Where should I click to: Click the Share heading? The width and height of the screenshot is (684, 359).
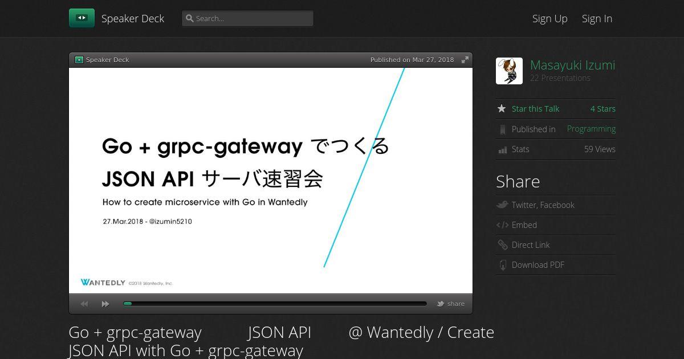tap(518, 181)
